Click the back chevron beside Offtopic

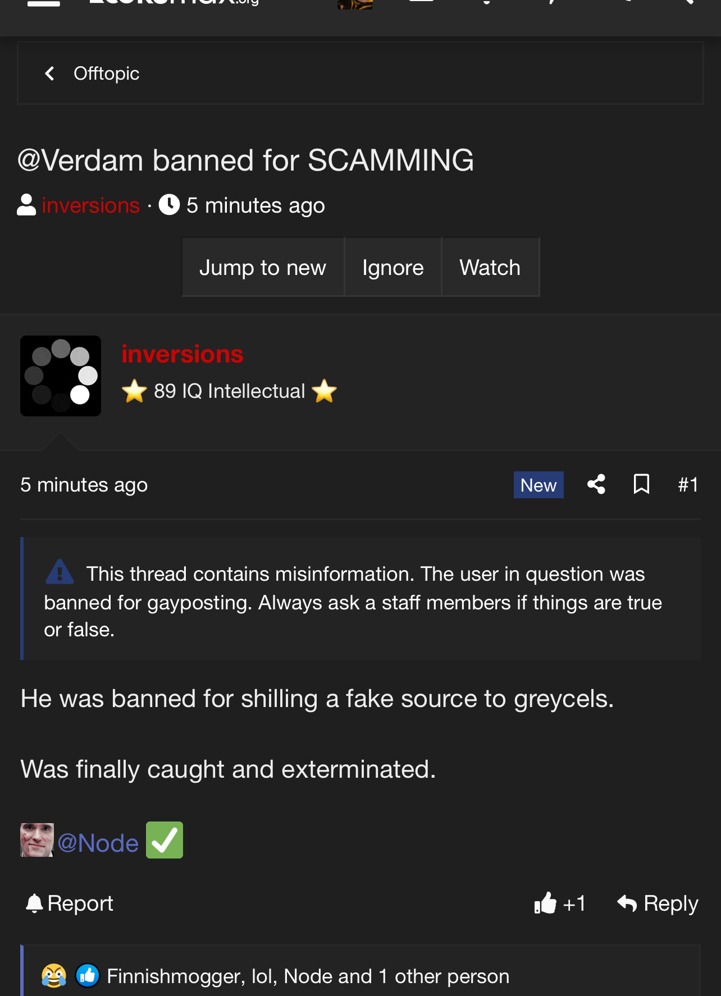(x=49, y=74)
